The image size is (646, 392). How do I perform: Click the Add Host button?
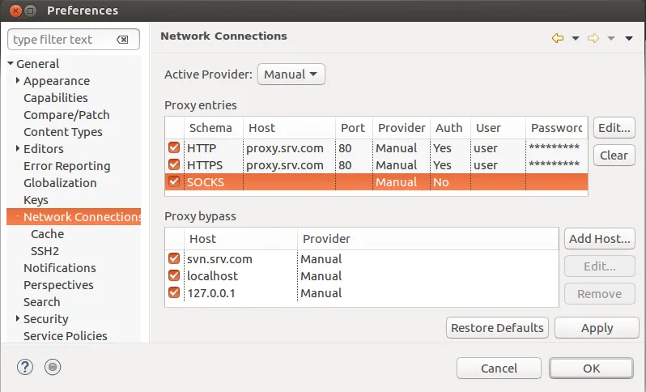coord(599,239)
